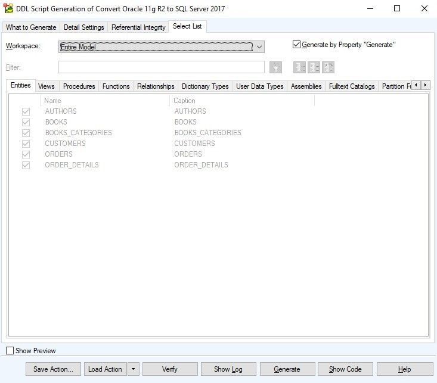Open the Fulltext Catalogs sub-tab
The height and width of the screenshot is (383, 437).
coord(352,86)
